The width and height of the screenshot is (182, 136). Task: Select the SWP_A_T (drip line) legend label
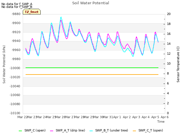pyautogui.click(x=70, y=130)
